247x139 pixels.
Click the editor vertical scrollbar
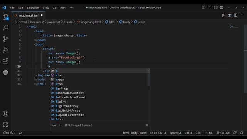tap(245, 59)
